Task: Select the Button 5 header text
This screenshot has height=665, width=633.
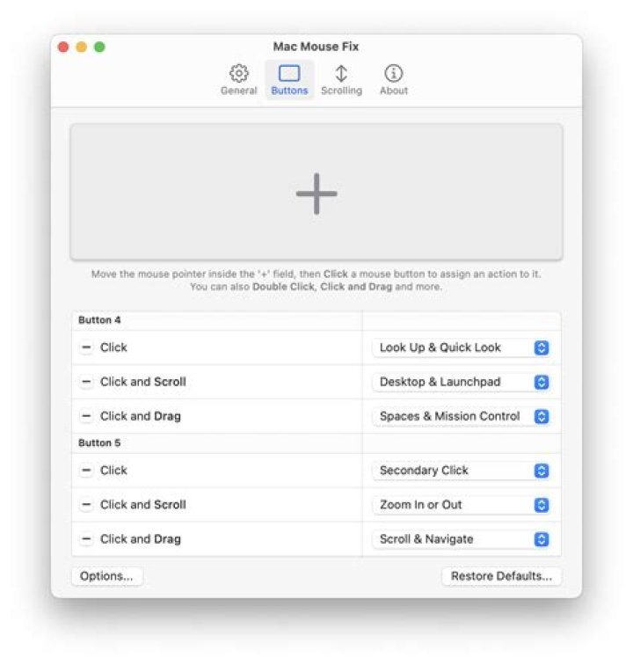Action: [99, 443]
